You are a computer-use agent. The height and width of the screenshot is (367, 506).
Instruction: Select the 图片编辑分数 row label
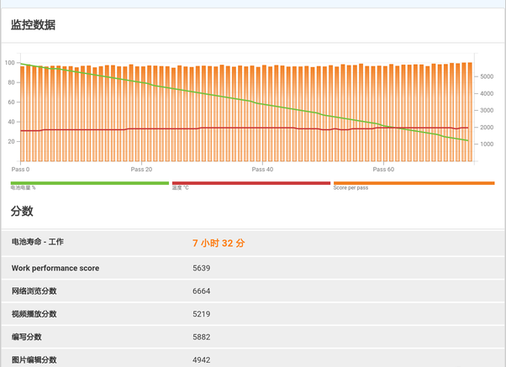pos(34,359)
